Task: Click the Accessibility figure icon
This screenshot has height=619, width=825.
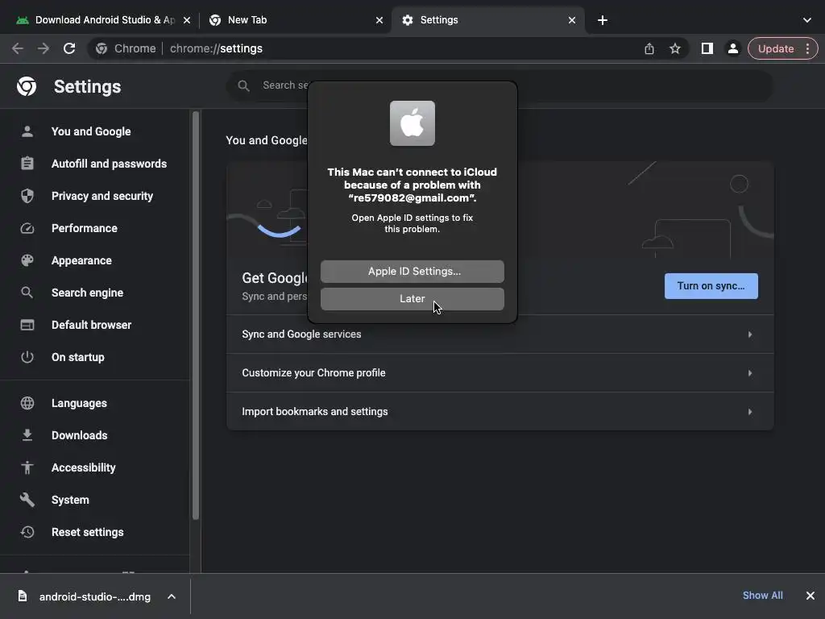Action: (x=27, y=467)
